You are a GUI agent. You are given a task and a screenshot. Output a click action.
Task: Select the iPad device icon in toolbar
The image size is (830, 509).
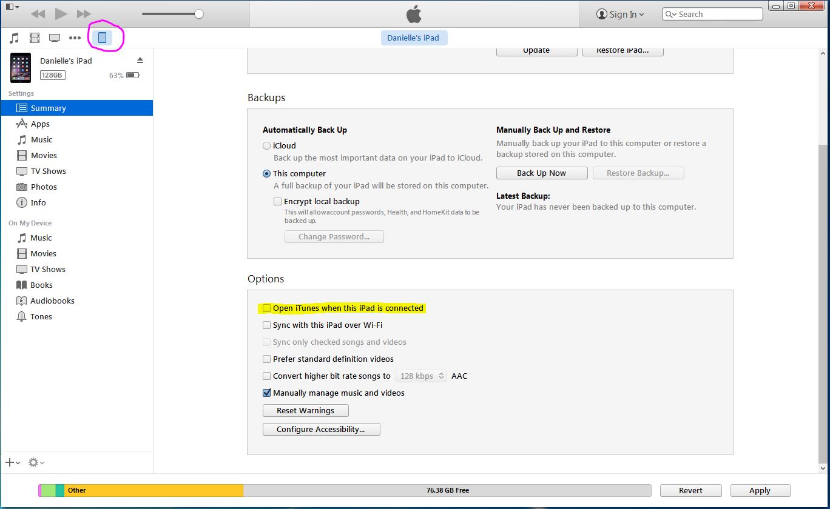[x=102, y=38]
